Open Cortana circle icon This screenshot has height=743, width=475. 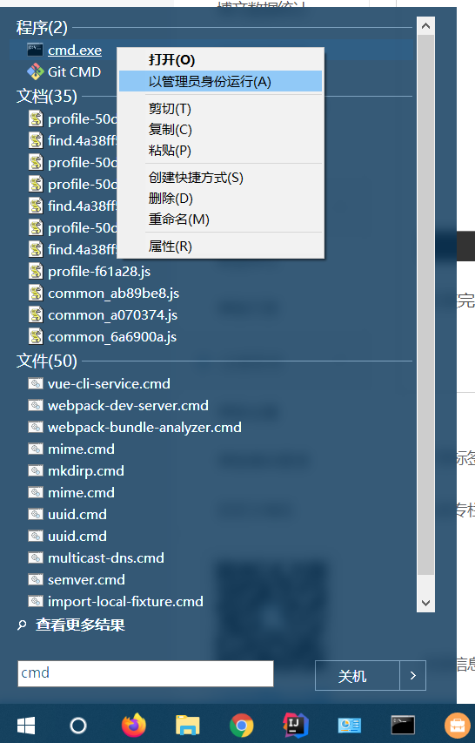[x=78, y=726]
